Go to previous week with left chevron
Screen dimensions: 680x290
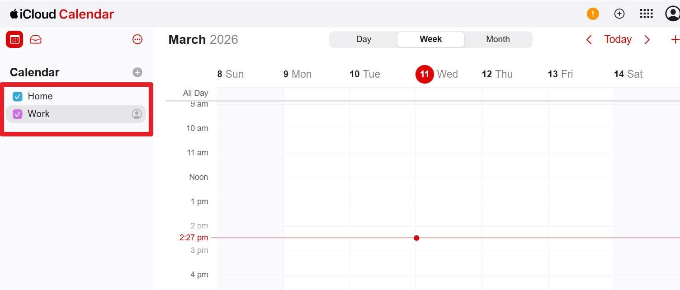588,39
